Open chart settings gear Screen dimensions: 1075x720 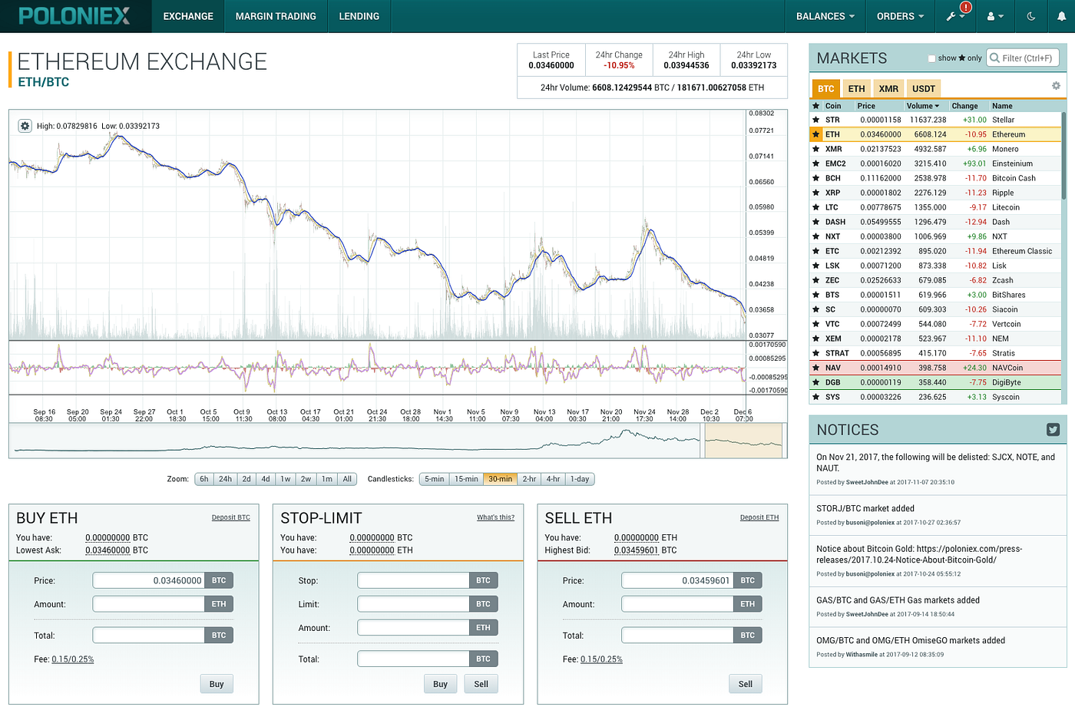click(x=25, y=126)
